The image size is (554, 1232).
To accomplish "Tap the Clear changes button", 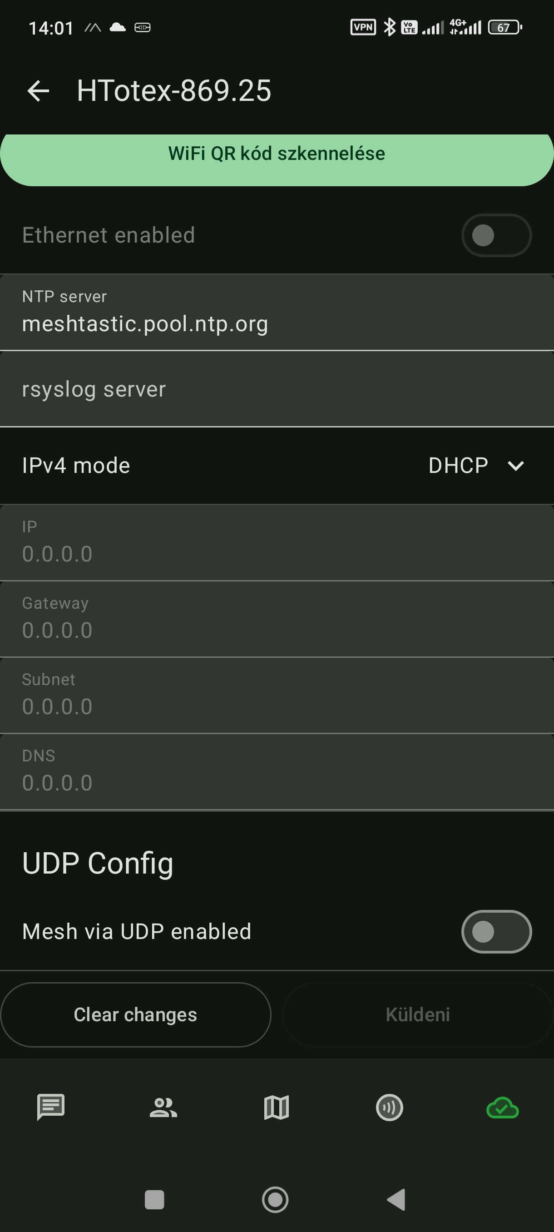I will tap(136, 1015).
